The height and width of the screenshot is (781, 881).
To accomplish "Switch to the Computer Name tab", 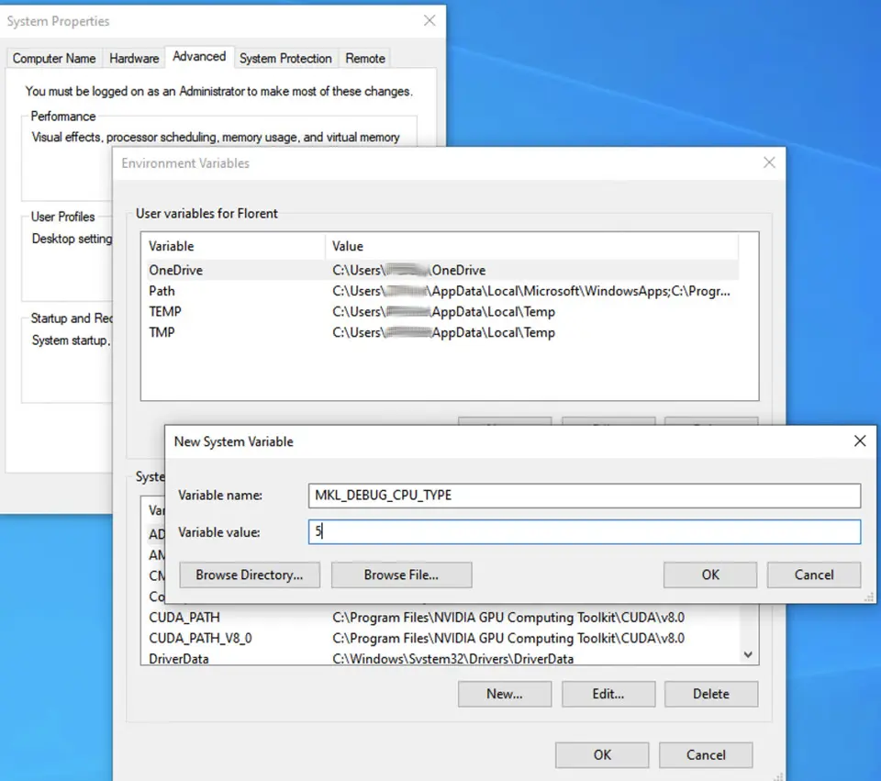I will 54,58.
